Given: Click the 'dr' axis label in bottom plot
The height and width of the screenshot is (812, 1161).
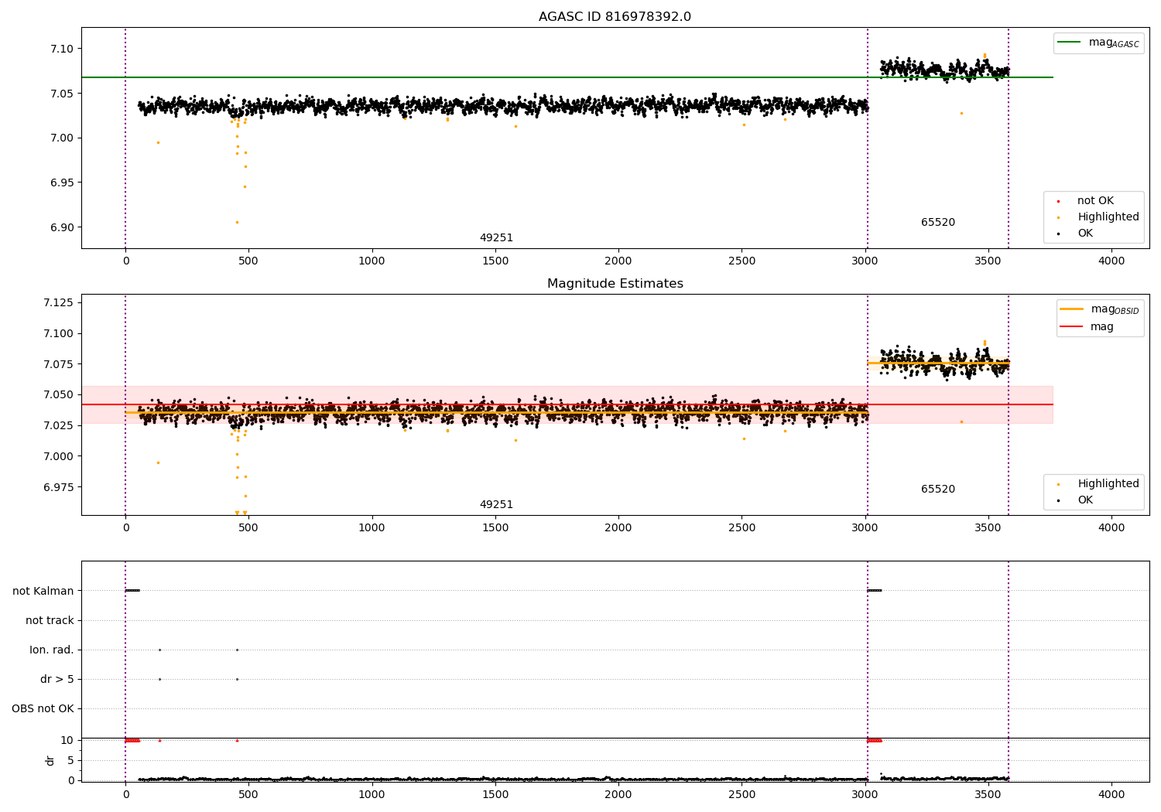Looking at the screenshot, I should (x=50, y=760).
